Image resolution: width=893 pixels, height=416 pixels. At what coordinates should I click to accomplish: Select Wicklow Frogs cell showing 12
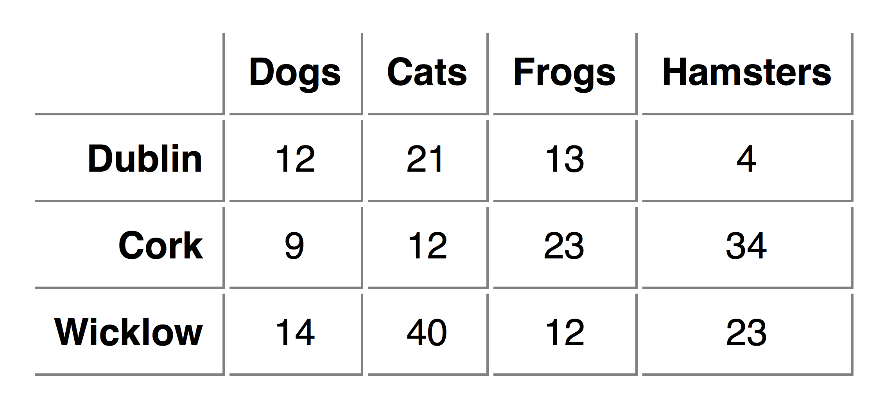565,334
